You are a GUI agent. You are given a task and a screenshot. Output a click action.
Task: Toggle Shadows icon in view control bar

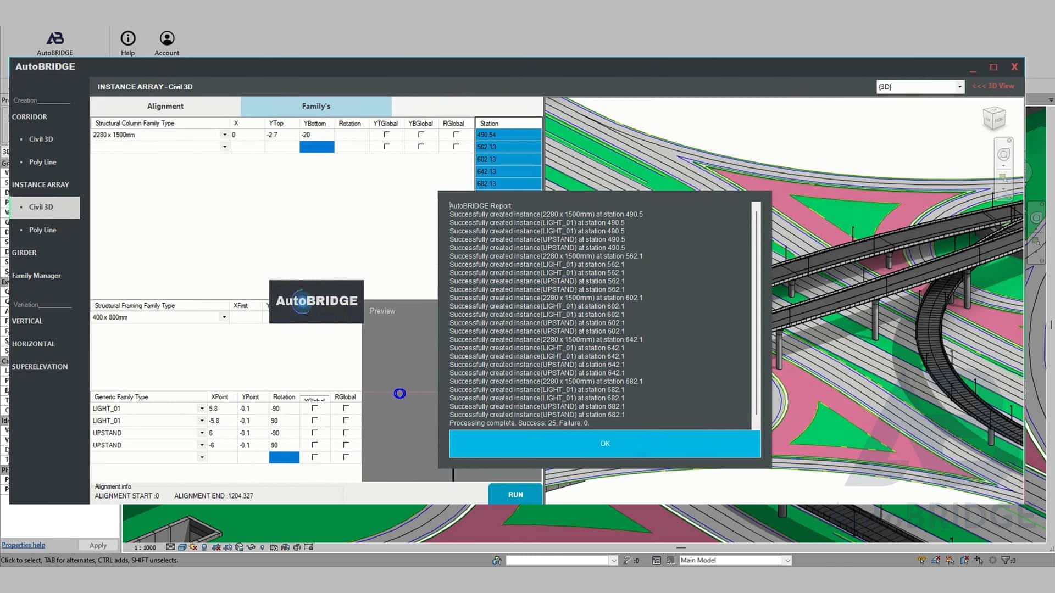pyautogui.click(x=204, y=547)
